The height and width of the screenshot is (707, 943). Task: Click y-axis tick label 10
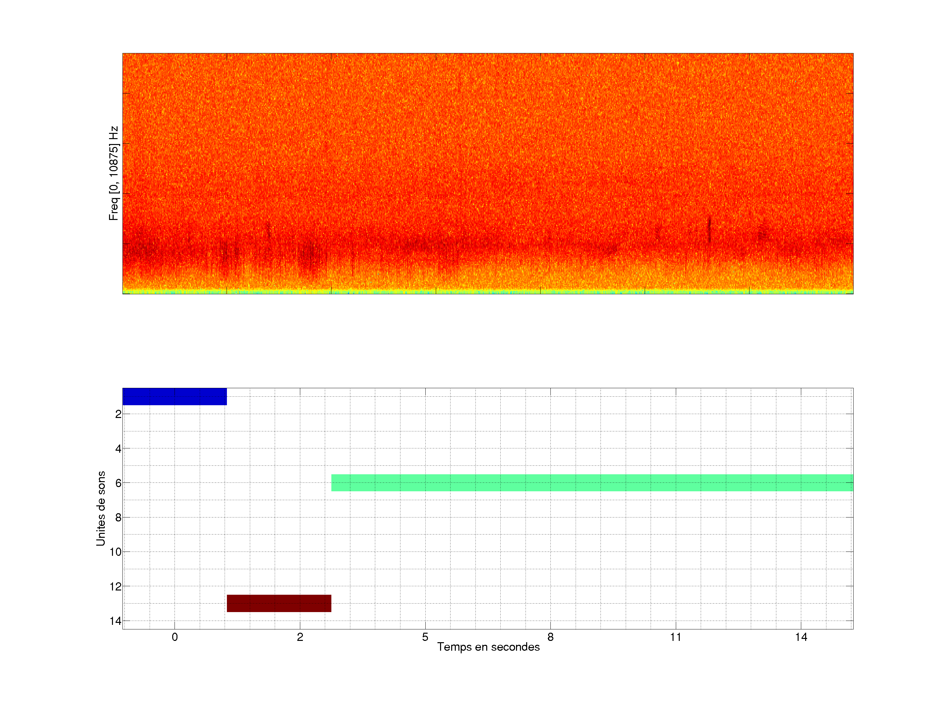[116, 552]
